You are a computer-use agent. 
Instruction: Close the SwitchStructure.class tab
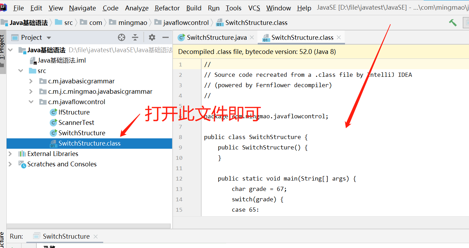339,37
